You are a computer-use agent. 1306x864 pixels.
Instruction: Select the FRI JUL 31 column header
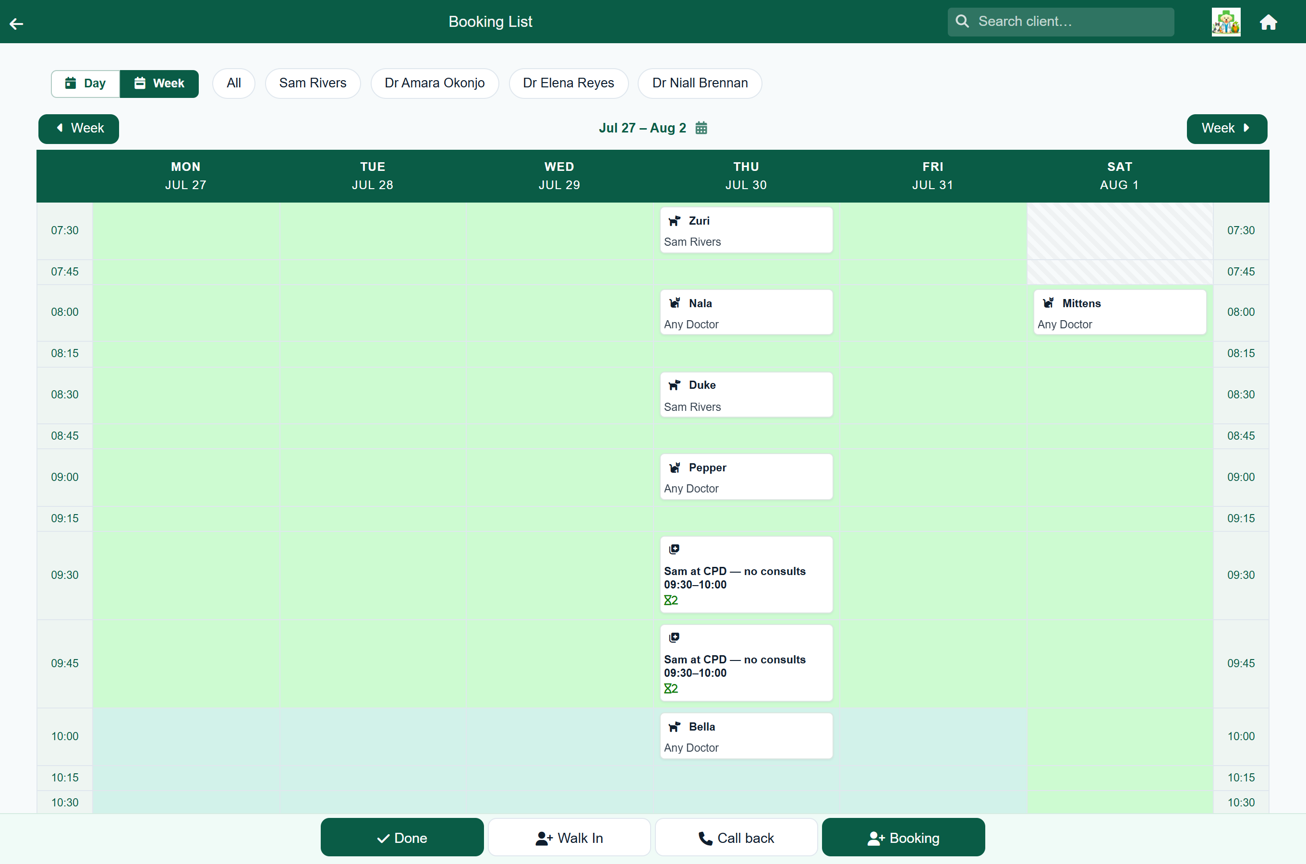pyautogui.click(x=932, y=176)
